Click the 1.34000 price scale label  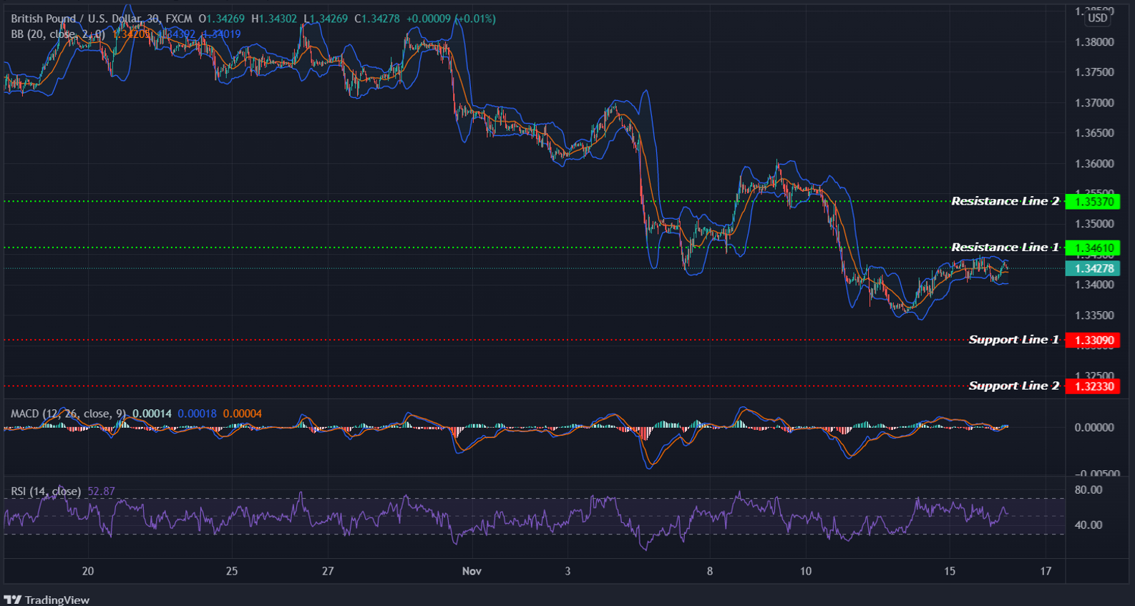pyautogui.click(x=1094, y=285)
